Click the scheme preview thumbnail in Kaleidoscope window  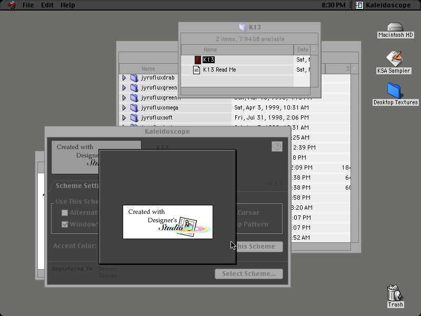75,157
